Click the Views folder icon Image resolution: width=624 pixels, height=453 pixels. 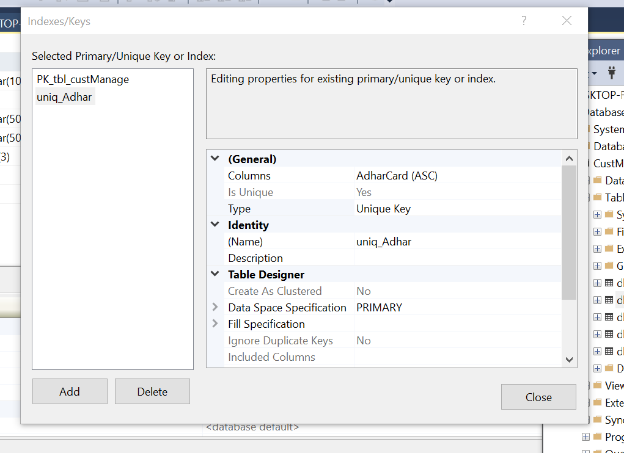click(x=598, y=385)
